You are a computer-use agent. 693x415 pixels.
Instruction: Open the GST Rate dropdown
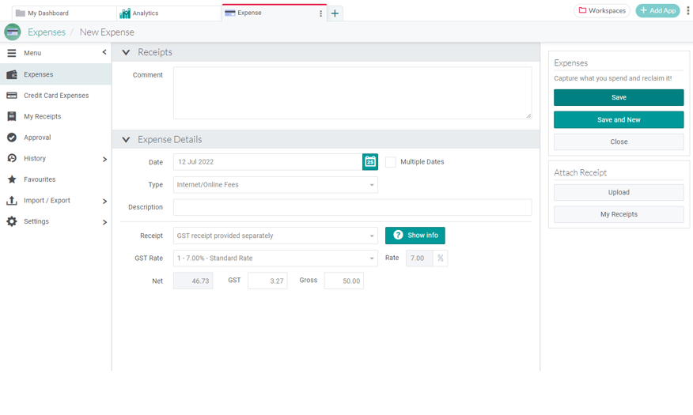point(275,258)
